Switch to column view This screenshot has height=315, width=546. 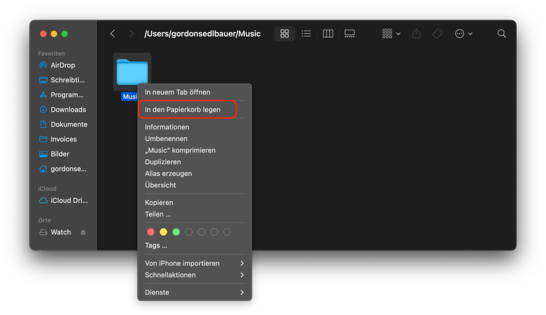(328, 34)
